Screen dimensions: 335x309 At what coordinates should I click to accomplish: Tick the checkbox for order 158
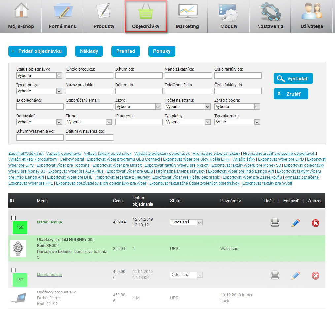click(x=13, y=218)
